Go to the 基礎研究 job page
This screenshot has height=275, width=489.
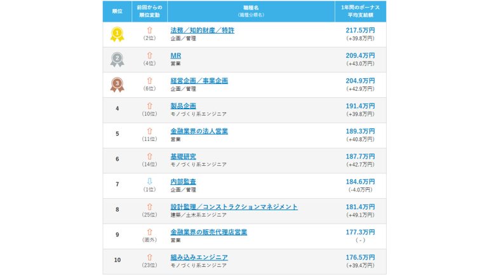tap(183, 156)
